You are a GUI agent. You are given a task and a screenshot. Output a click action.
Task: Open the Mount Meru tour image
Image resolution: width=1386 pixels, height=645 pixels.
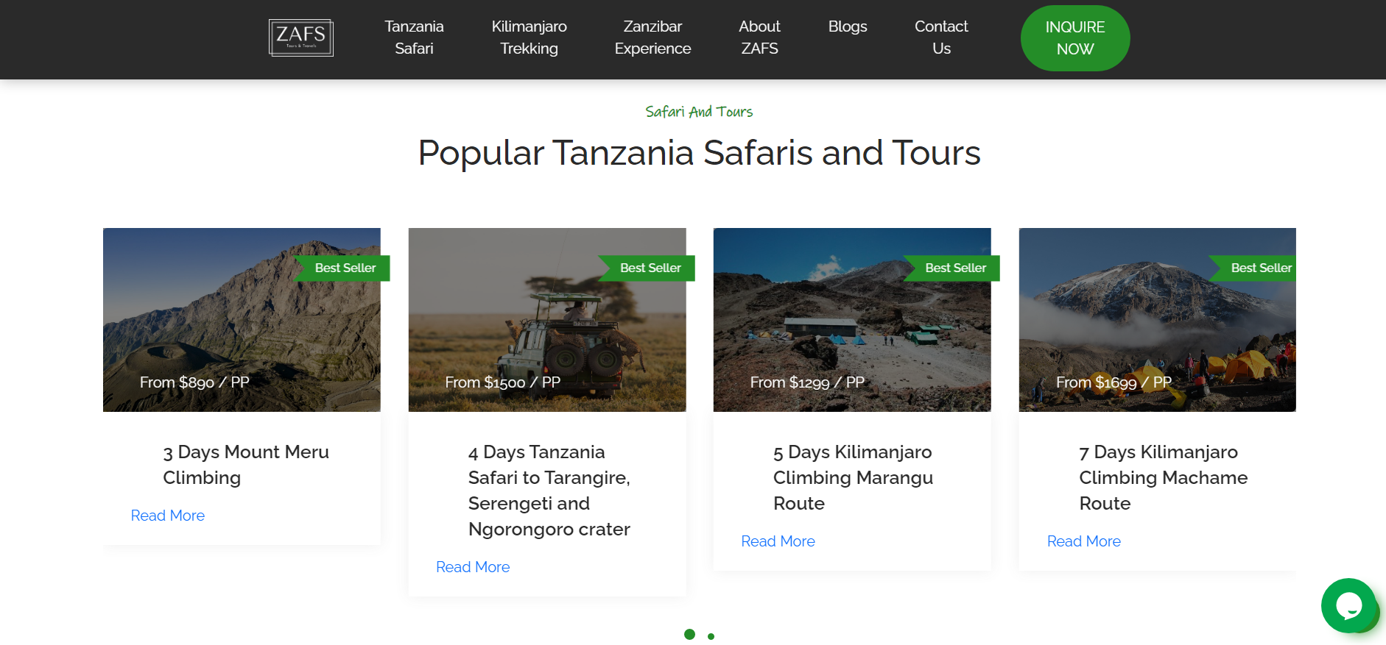pyautogui.click(x=242, y=320)
